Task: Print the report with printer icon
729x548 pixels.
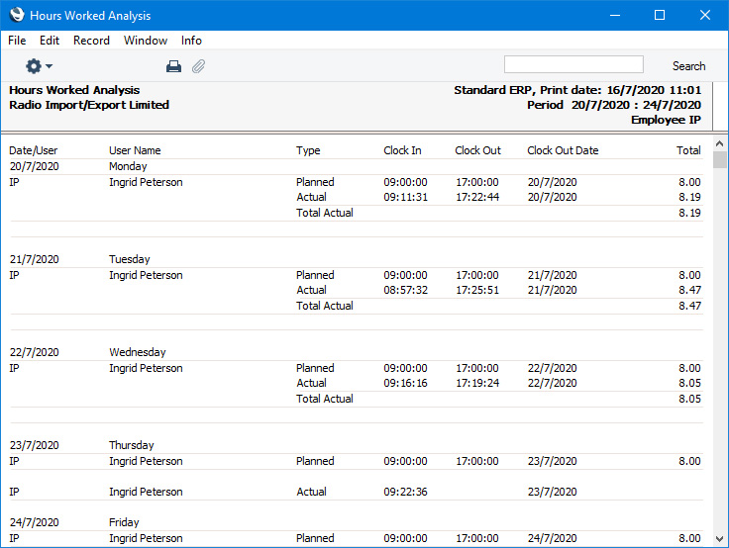Action: point(173,66)
